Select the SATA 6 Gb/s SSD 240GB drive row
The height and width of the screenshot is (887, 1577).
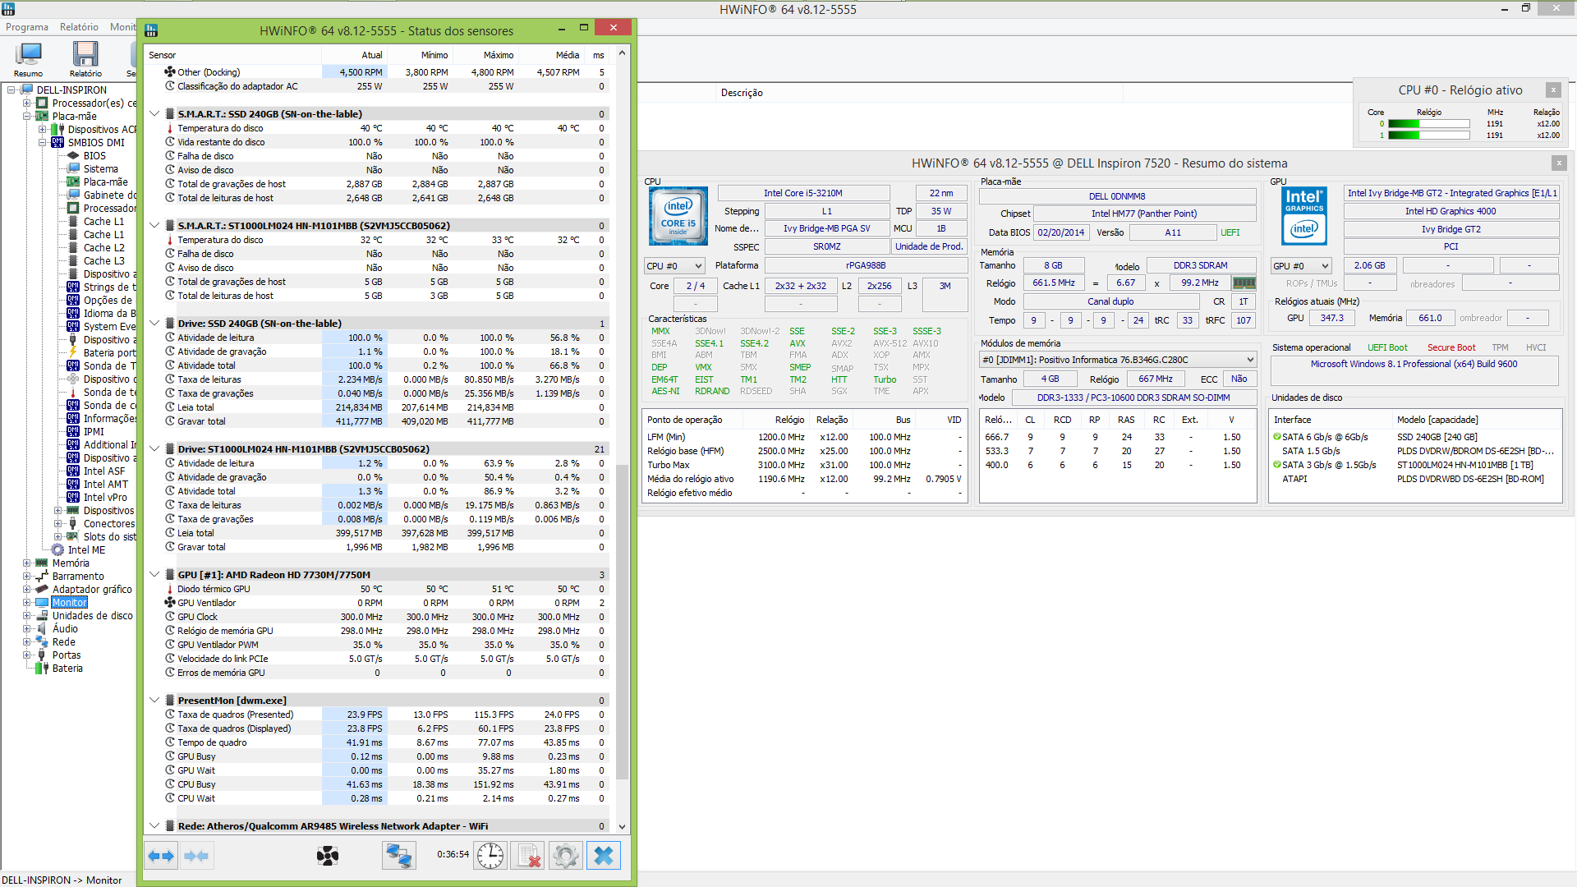pyautogui.click(x=1414, y=437)
